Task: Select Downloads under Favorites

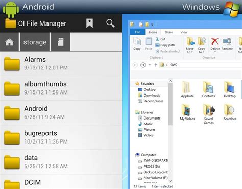Action: pyautogui.click(x=149, y=95)
